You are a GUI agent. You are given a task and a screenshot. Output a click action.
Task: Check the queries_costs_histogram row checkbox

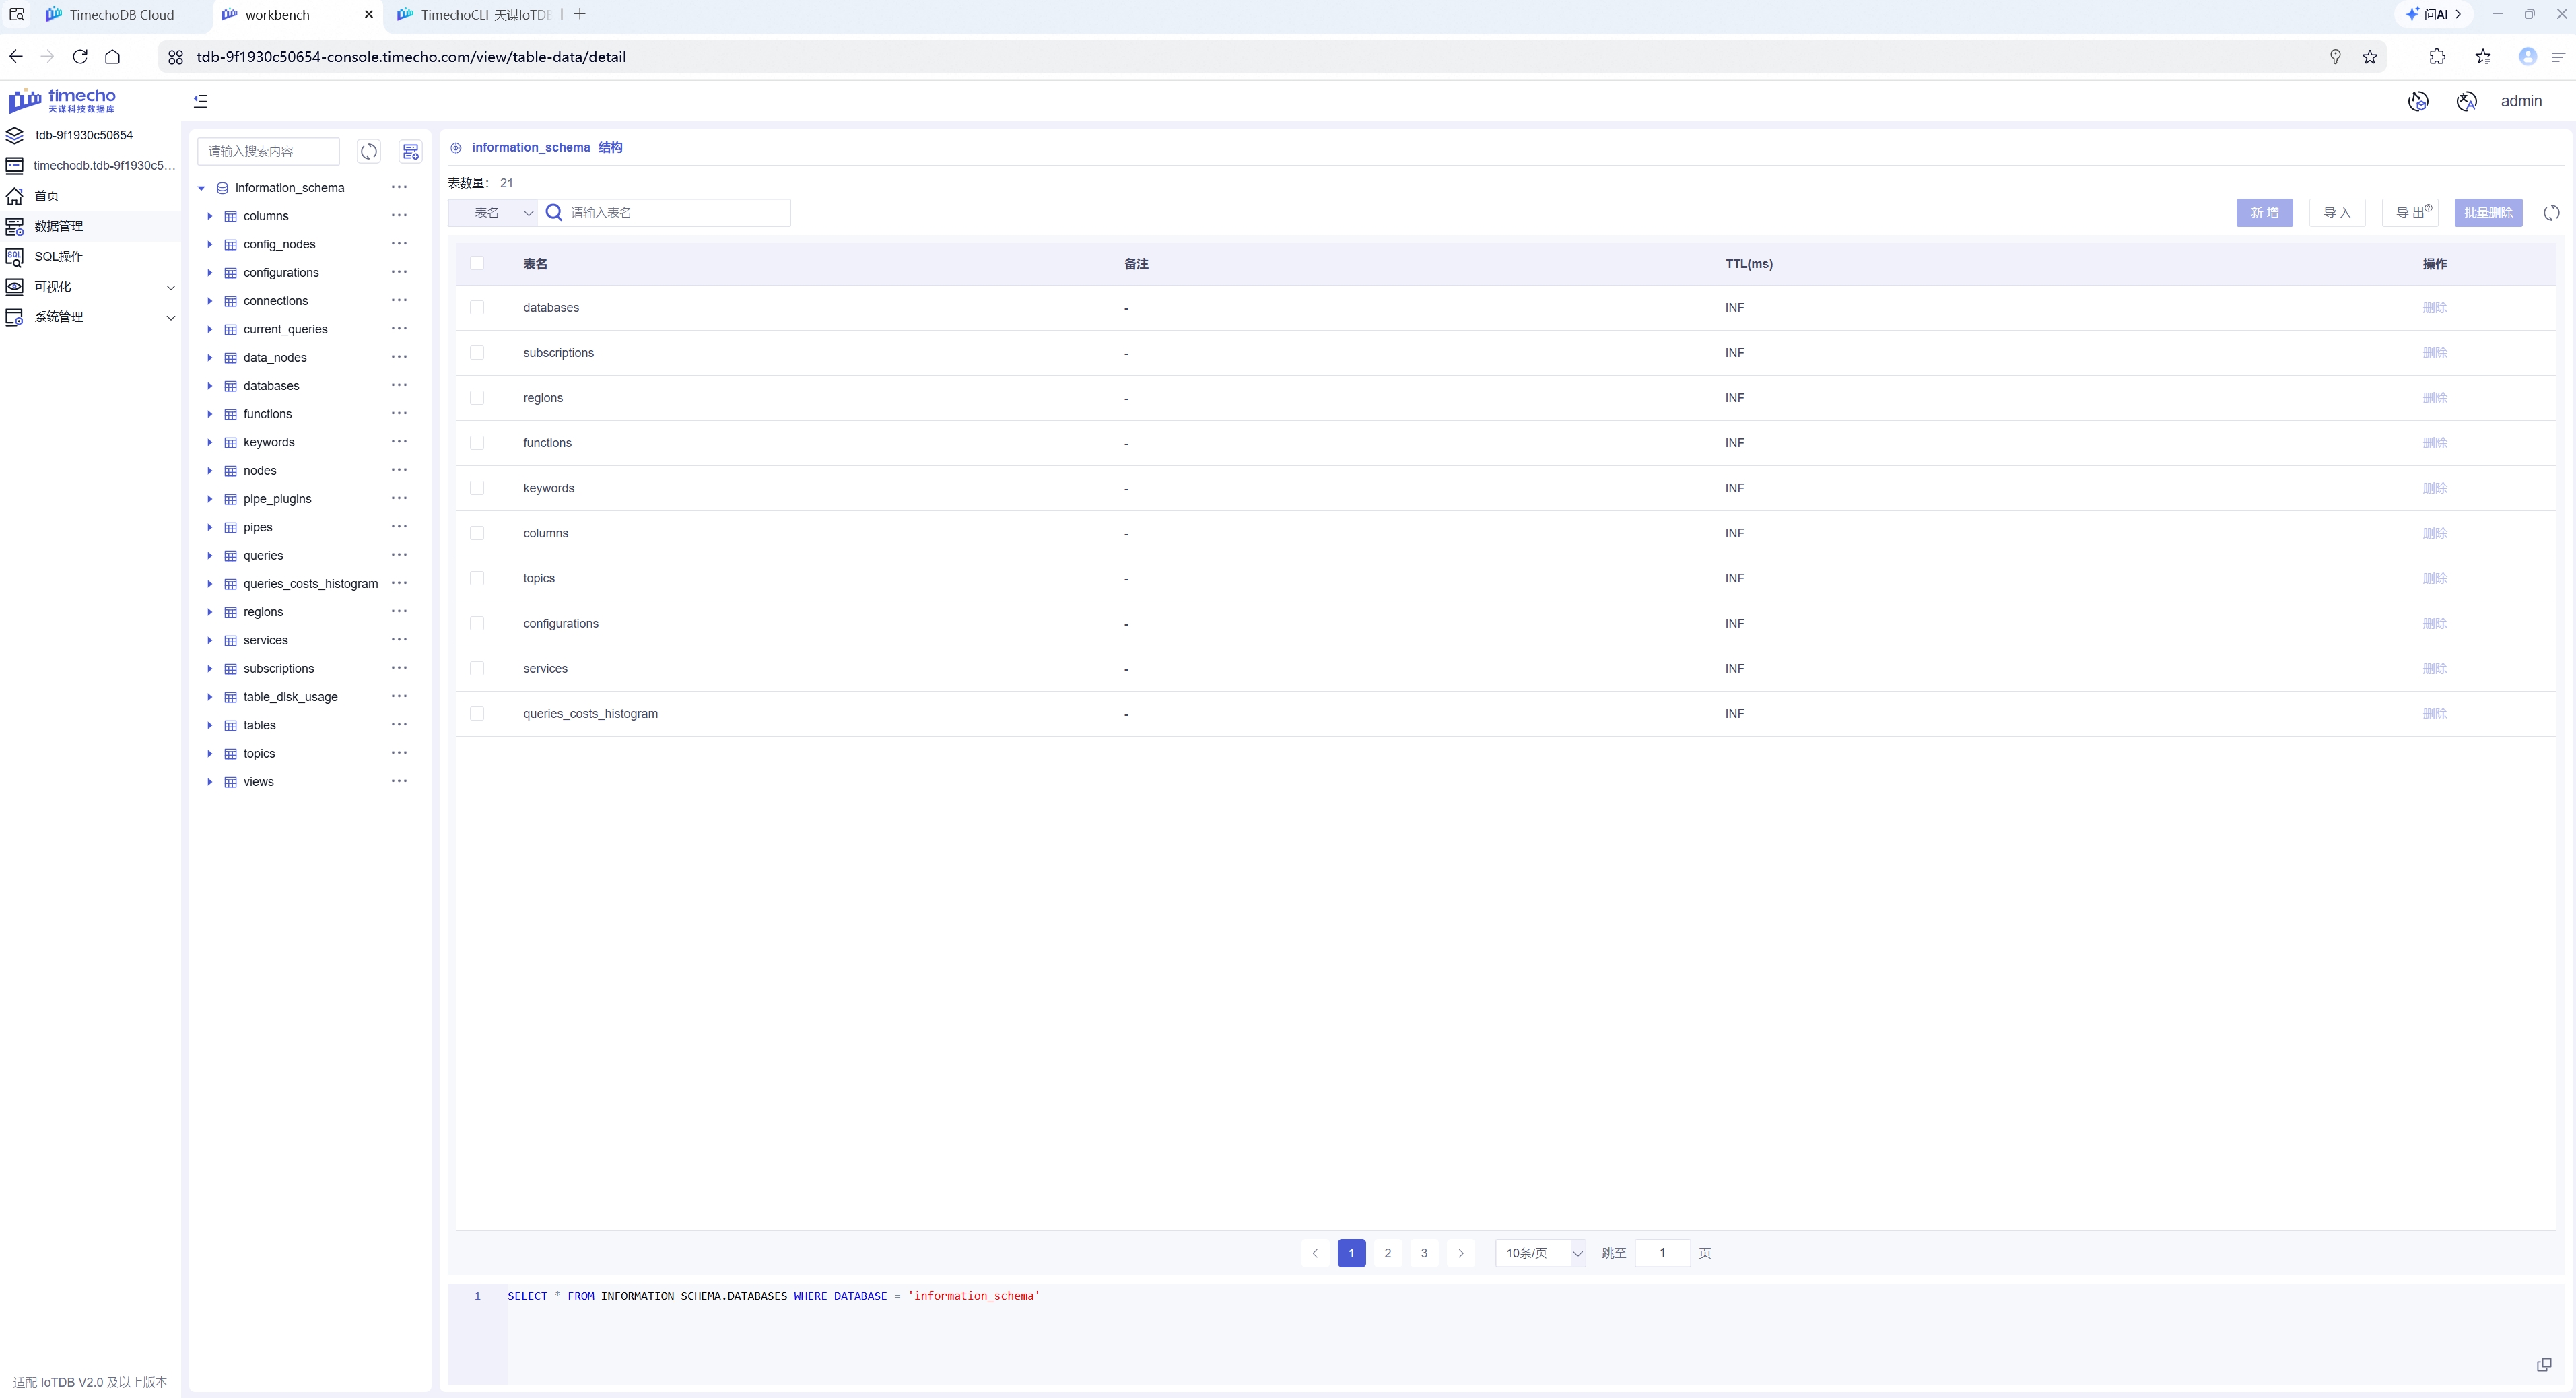point(477,714)
